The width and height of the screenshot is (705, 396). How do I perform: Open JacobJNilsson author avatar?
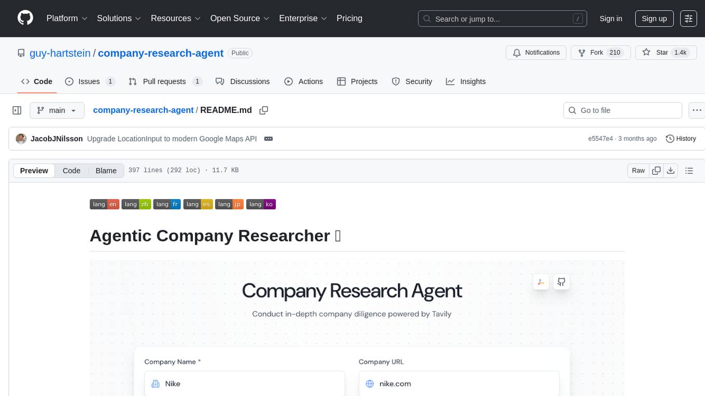(x=21, y=139)
